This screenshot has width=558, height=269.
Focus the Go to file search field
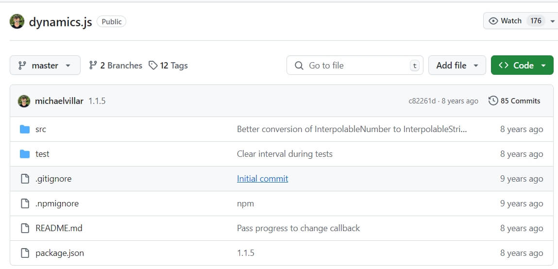(x=355, y=66)
